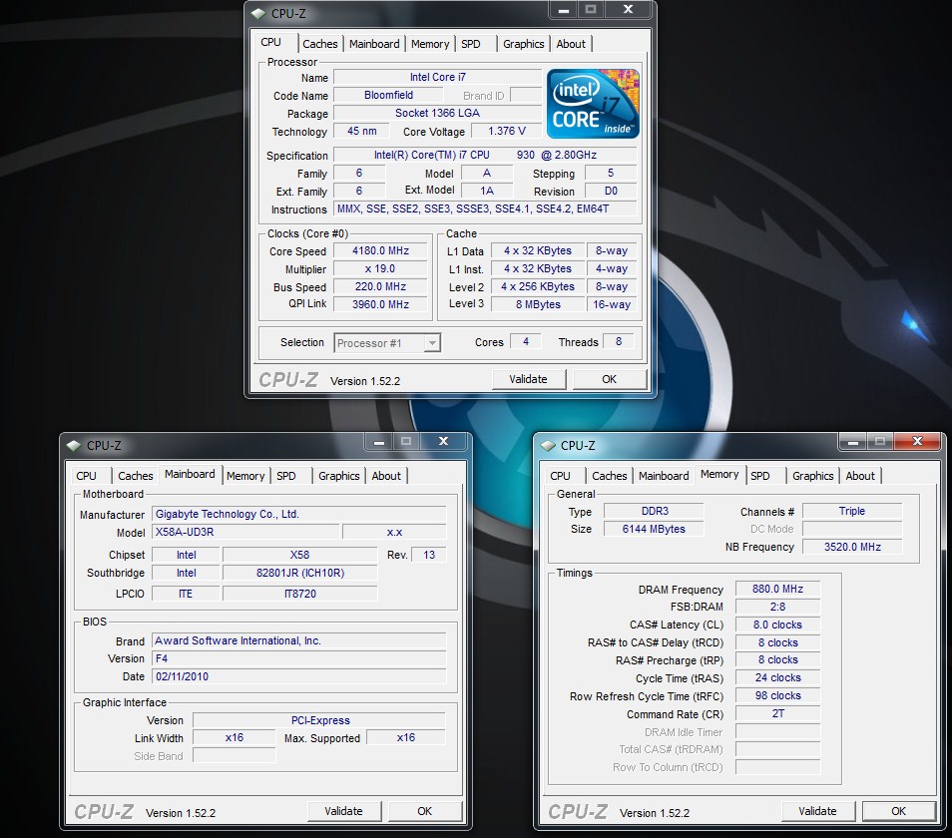Image resolution: width=952 pixels, height=838 pixels.
Task: Click the motherboard model X58A-UD3R
Action: coord(245,532)
